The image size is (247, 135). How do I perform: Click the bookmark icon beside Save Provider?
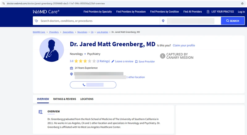(136, 61)
